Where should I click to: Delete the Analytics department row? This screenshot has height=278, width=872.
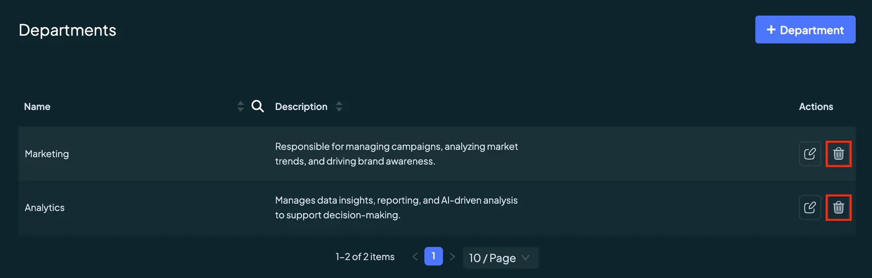point(838,207)
